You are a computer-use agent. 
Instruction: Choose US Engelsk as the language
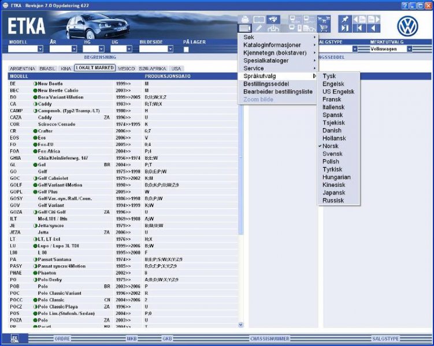[339, 92]
